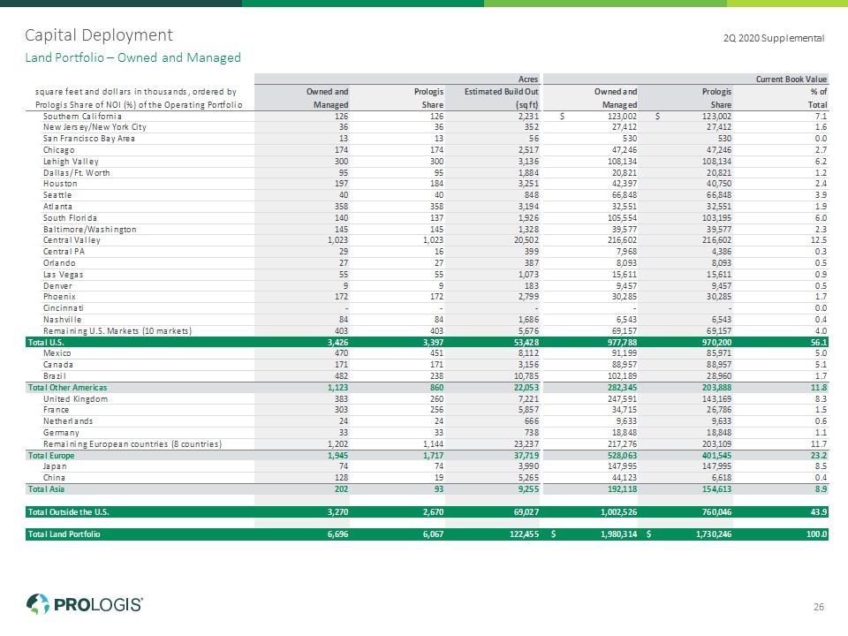Click the table subtitle about square feet and dollars
Screen dimensions: 848x636
(x=139, y=98)
